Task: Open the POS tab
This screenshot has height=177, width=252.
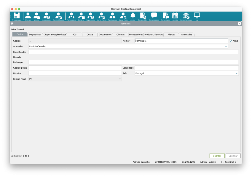Action: click(74, 34)
